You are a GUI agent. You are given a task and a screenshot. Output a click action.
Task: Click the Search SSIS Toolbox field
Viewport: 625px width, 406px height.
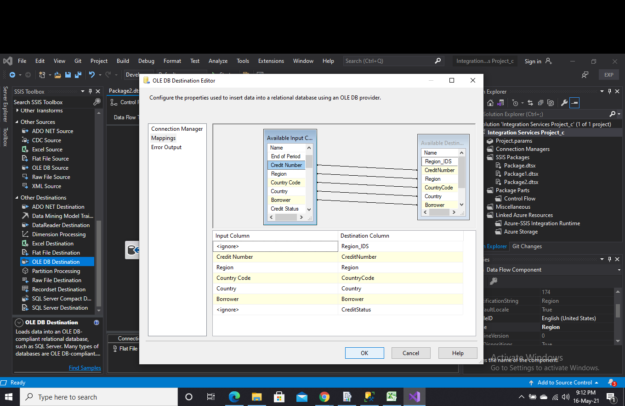coord(53,102)
